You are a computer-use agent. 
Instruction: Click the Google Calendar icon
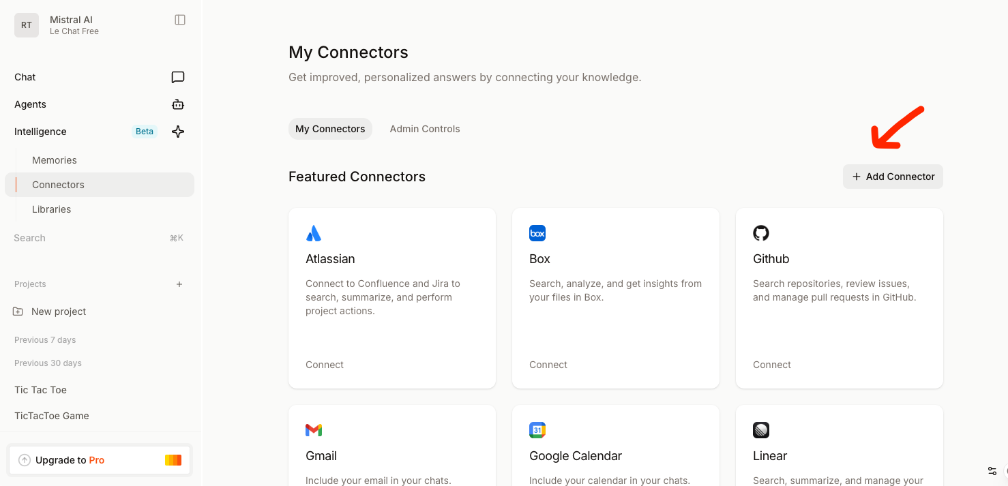537,429
